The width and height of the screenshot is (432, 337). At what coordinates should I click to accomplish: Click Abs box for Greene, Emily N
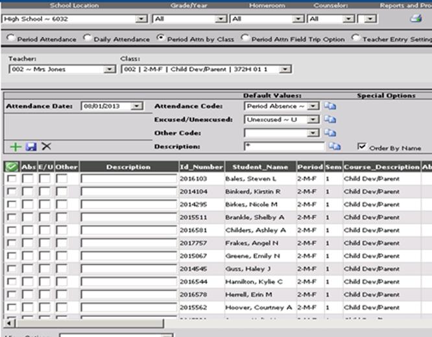click(28, 256)
